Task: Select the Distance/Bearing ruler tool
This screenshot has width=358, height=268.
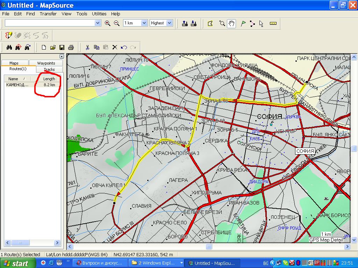Action: click(273, 23)
